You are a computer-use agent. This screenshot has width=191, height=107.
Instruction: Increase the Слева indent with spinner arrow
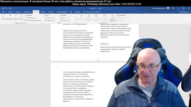[x=60, y=17]
